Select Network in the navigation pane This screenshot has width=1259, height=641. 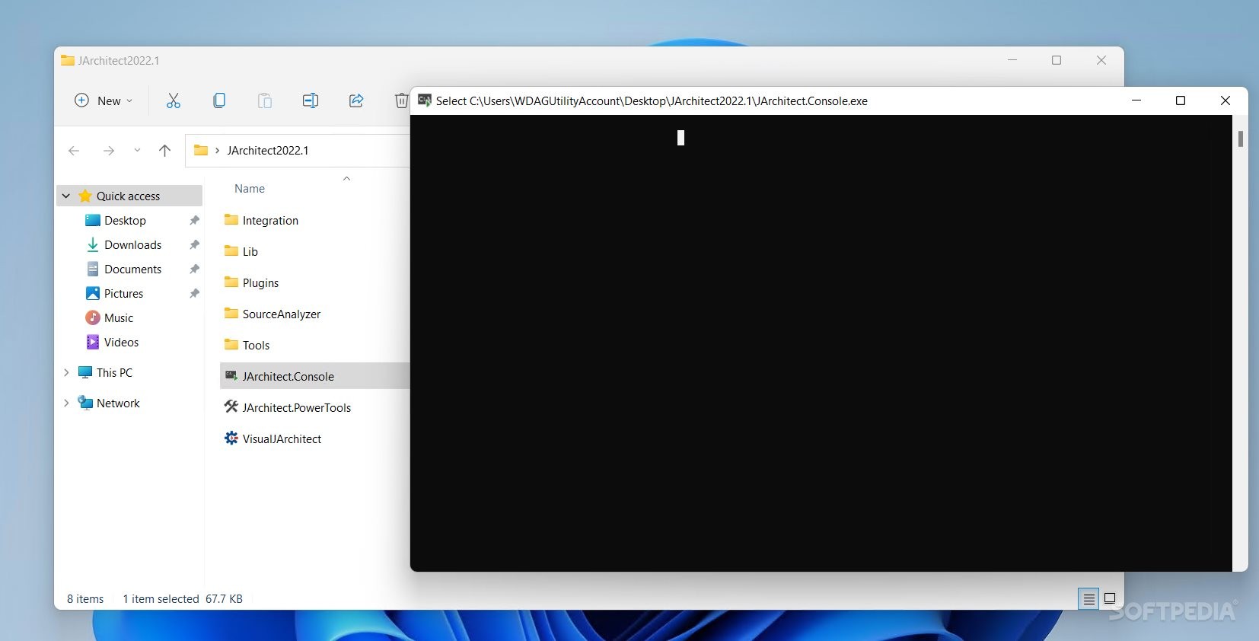tap(118, 403)
